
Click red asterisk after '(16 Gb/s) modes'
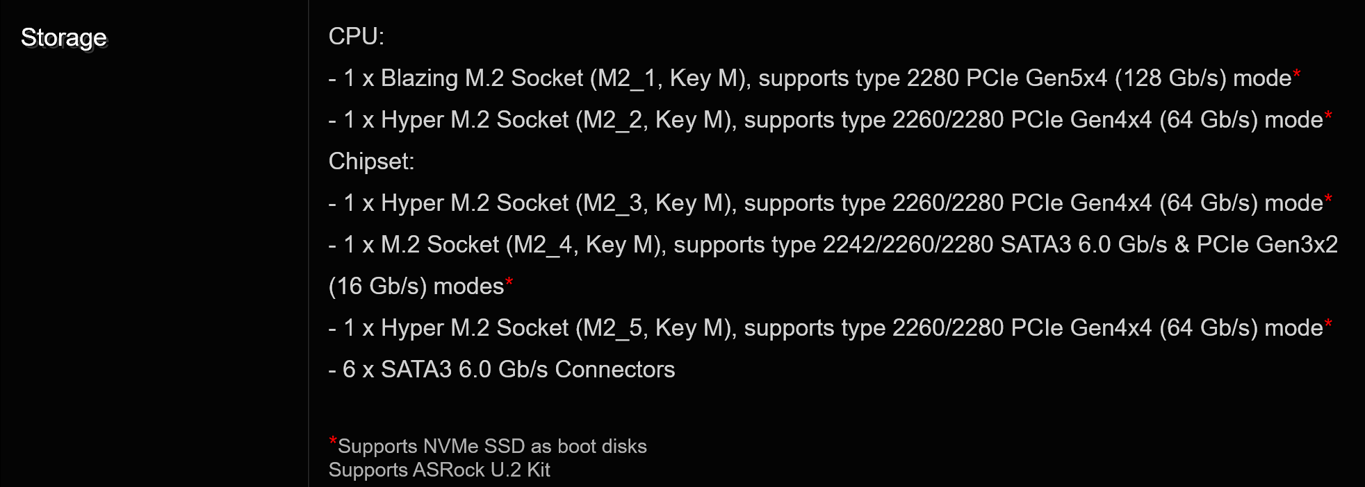(509, 282)
